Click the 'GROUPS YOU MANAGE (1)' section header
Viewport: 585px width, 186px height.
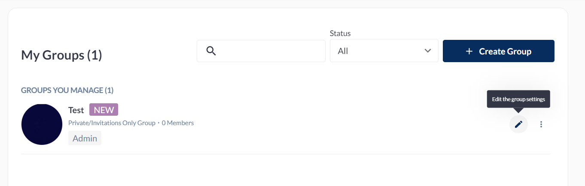click(67, 90)
